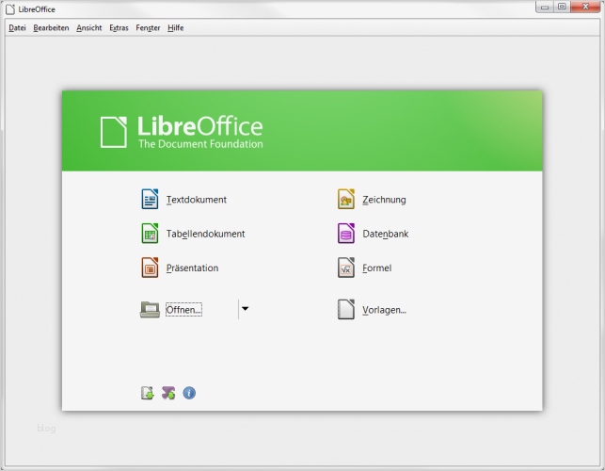This screenshot has height=471, width=605.
Task: Click the Präsentation Impress icon
Action: (150, 268)
